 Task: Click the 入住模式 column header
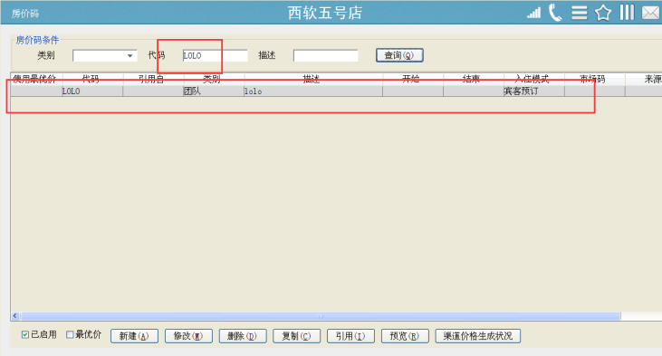[533, 79]
